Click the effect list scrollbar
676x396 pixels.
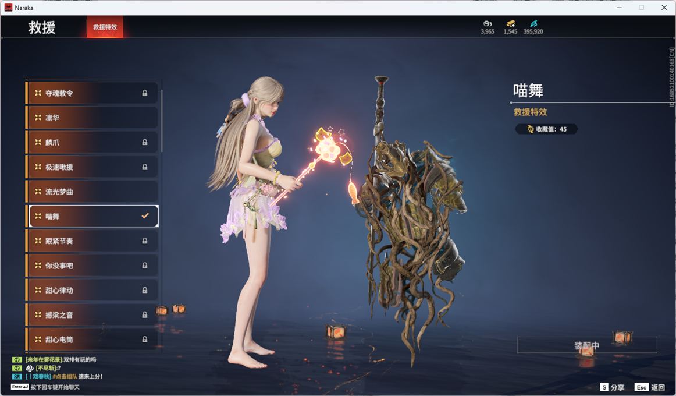[162, 121]
